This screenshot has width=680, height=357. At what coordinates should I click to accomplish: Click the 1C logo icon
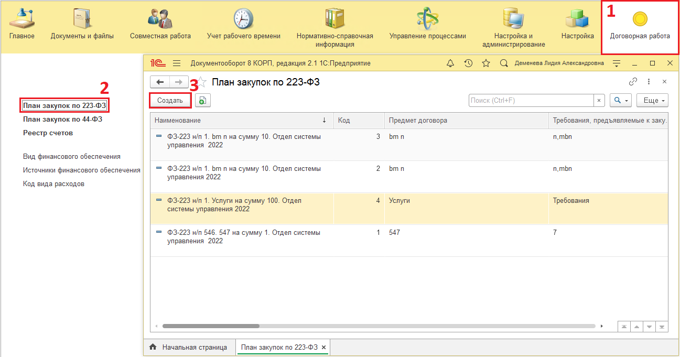coord(158,63)
